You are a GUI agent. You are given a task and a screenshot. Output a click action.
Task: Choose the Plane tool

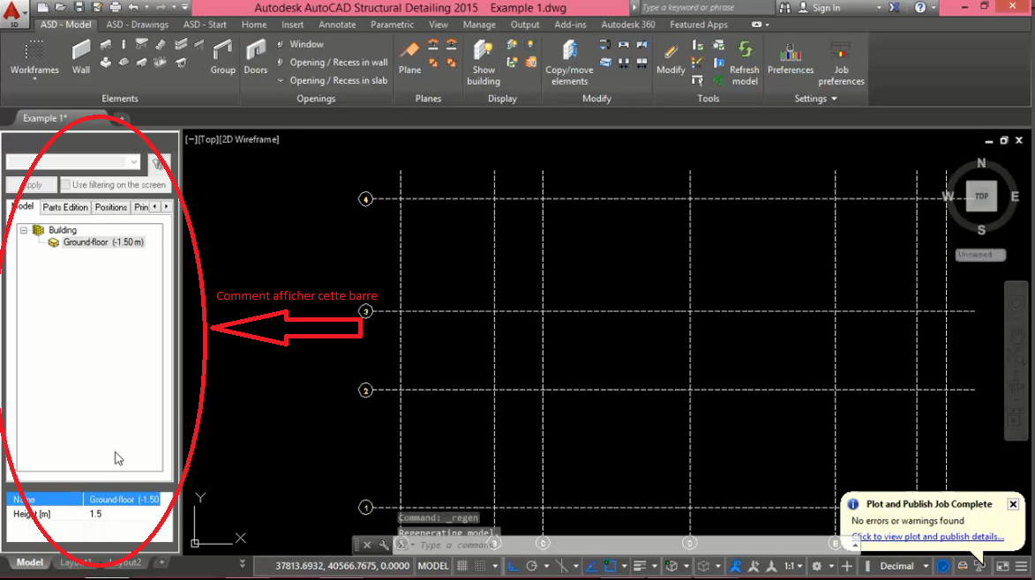tap(409, 56)
